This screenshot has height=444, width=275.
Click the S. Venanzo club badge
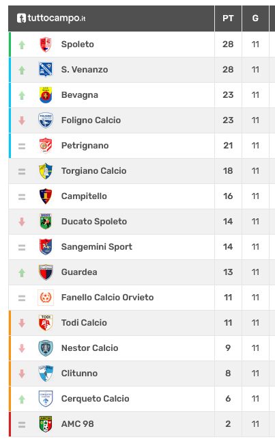[46, 70]
